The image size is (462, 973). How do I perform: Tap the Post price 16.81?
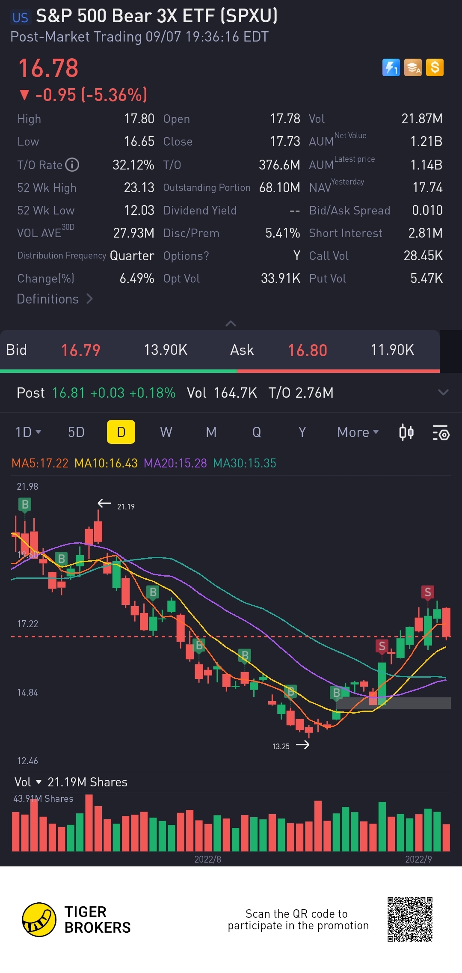click(69, 393)
